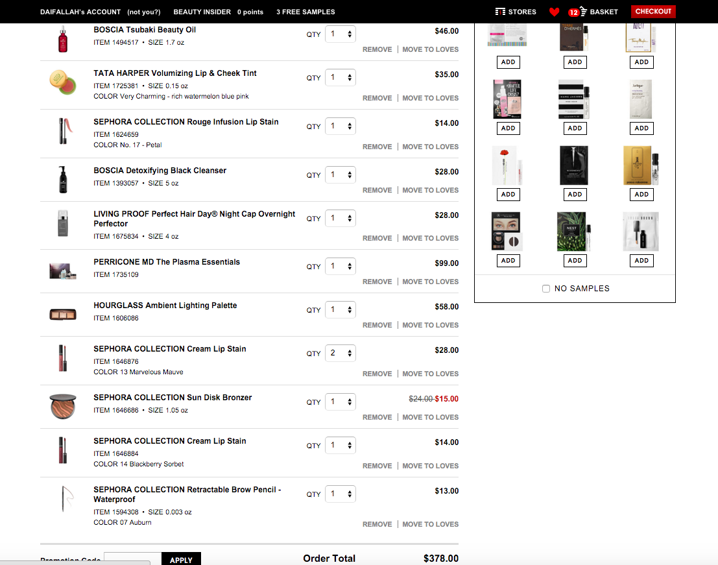718x565 pixels.
Task: Click the BOSCIA Tsubaki Beauty Oil product image
Action: click(63, 39)
